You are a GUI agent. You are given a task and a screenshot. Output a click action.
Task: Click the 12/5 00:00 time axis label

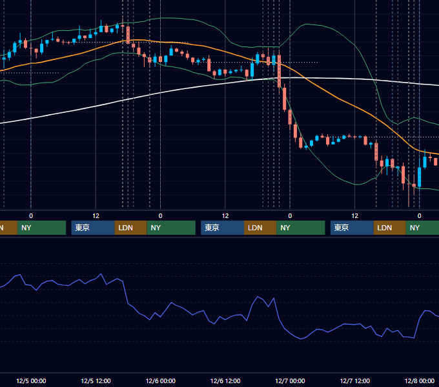point(31,381)
